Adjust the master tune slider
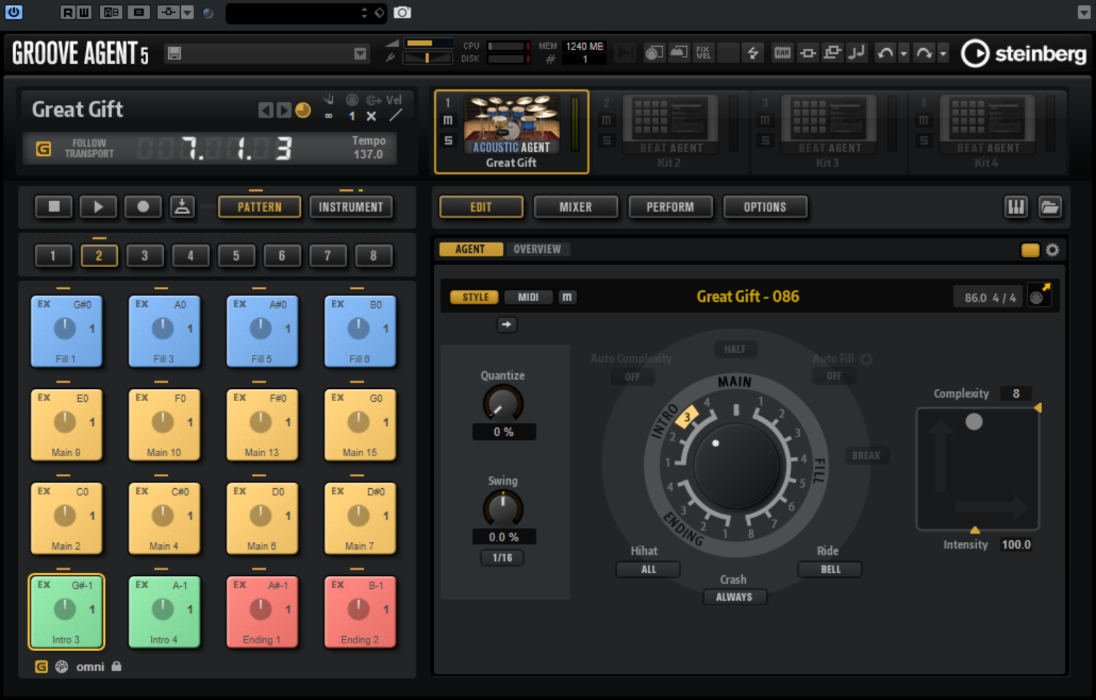The height and width of the screenshot is (700, 1096). pyautogui.click(x=428, y=58)
